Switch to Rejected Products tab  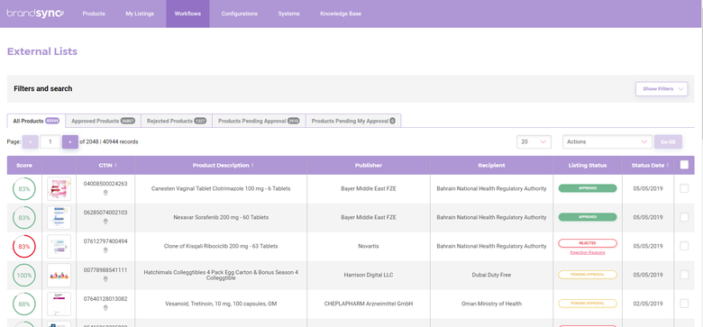point(177,121)
